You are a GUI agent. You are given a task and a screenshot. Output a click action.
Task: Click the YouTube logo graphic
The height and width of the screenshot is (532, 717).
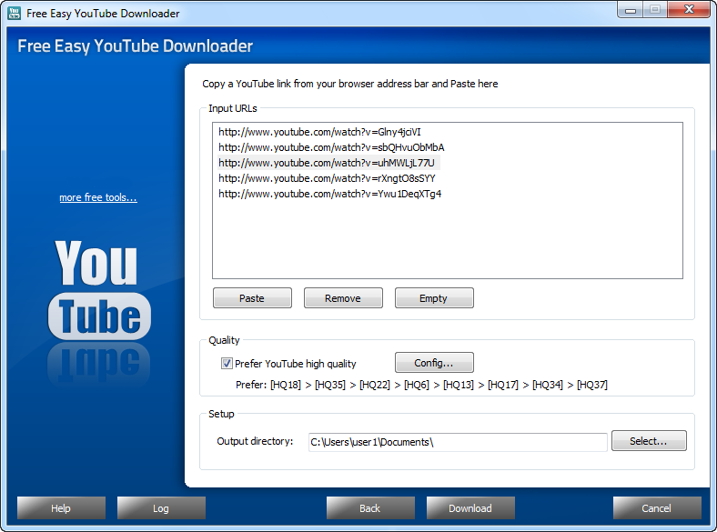click(x=99, y=290)
